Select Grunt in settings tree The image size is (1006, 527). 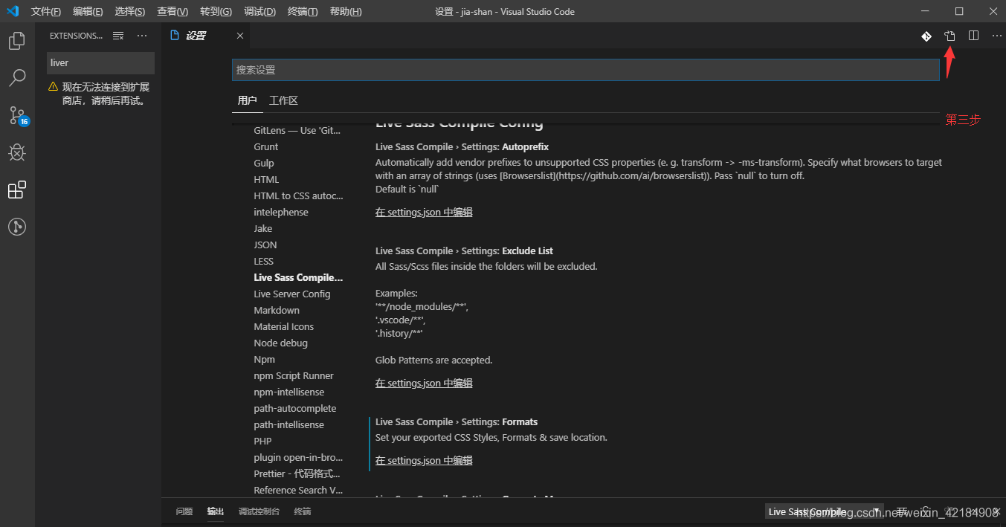[266, 146]
